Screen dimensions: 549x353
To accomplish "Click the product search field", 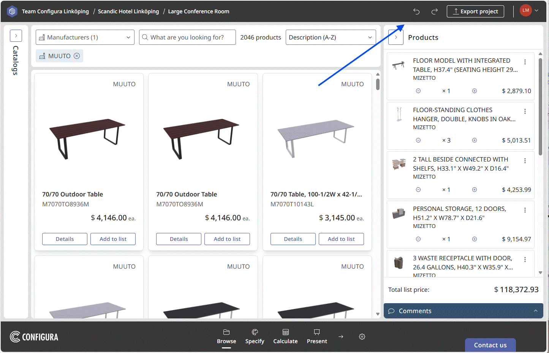I will point(187,37).
